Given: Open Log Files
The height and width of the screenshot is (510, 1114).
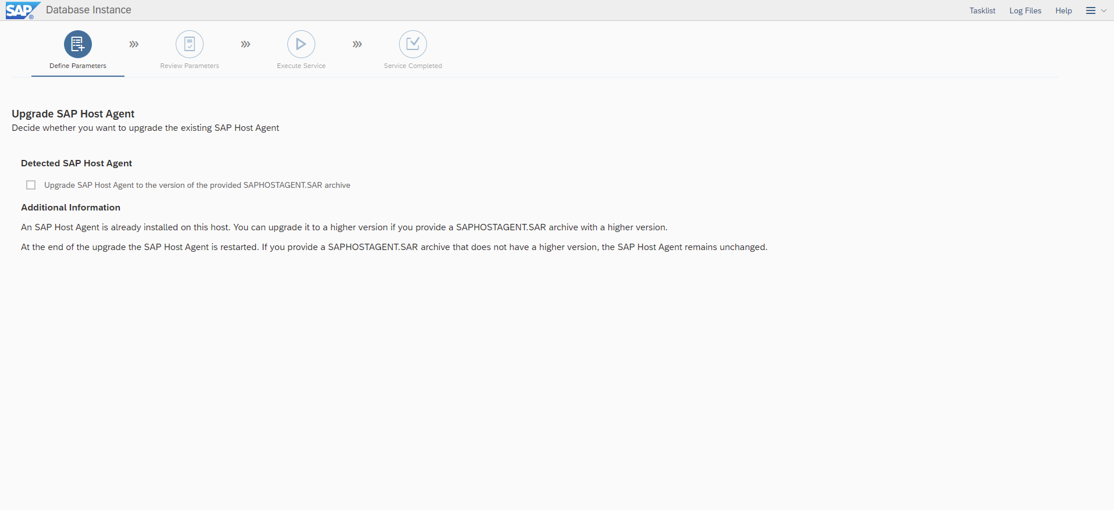Looking at the screenshot, I should coord(1026,10).
